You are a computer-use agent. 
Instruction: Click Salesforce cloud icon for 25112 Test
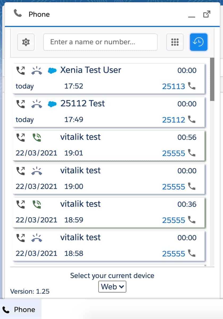[52, 104]
